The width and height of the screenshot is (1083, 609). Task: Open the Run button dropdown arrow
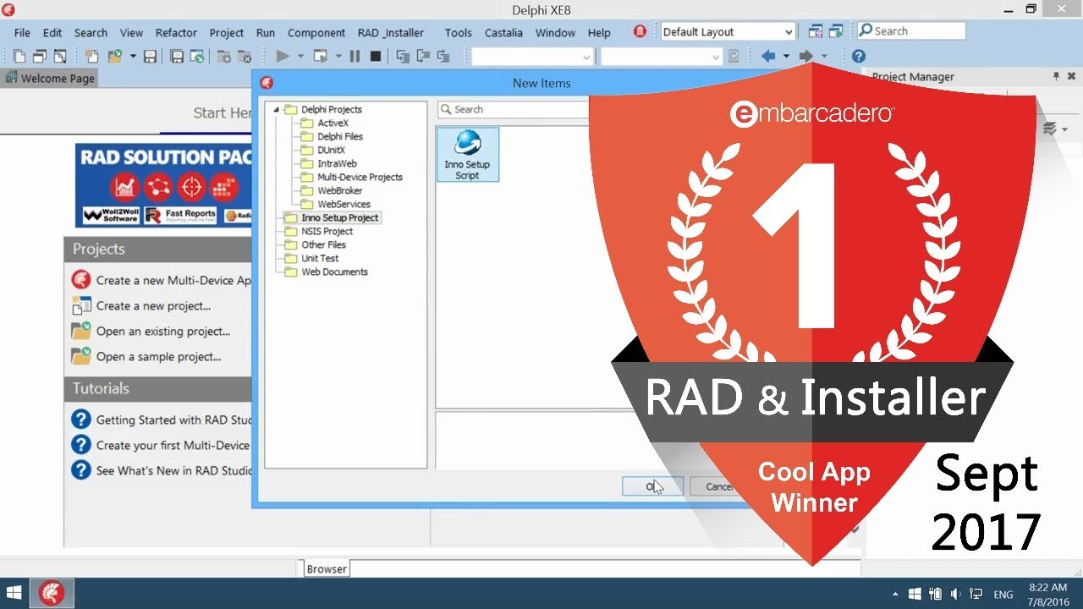point(300,57)
